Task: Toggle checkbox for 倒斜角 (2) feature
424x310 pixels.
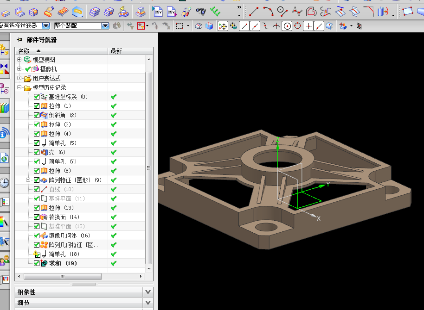Action: [x=37, y=115]
